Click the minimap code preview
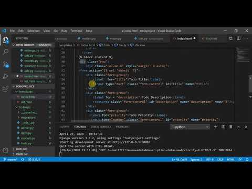 point(243,55)
